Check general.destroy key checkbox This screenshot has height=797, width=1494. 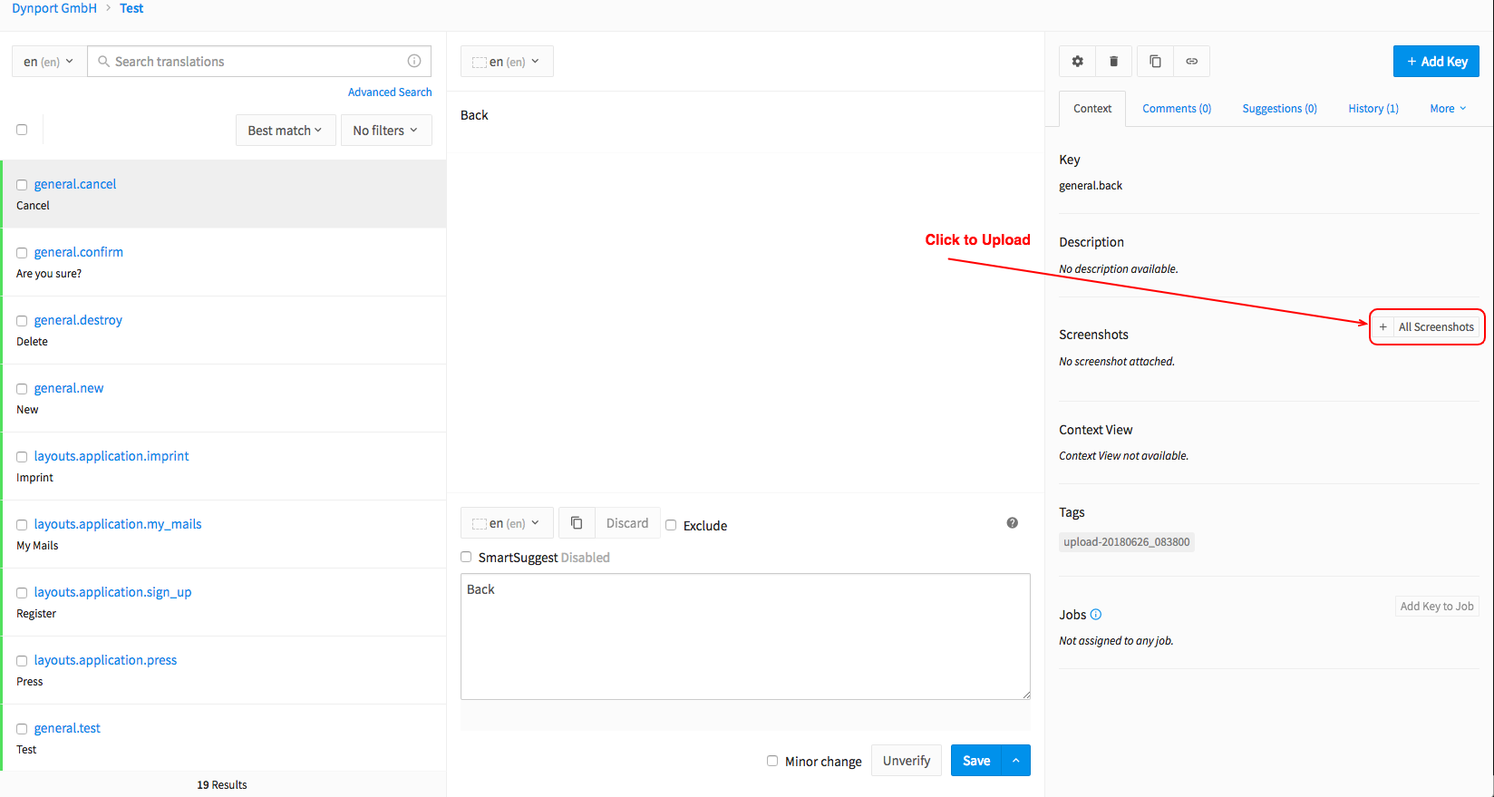(x=22, y=321)
